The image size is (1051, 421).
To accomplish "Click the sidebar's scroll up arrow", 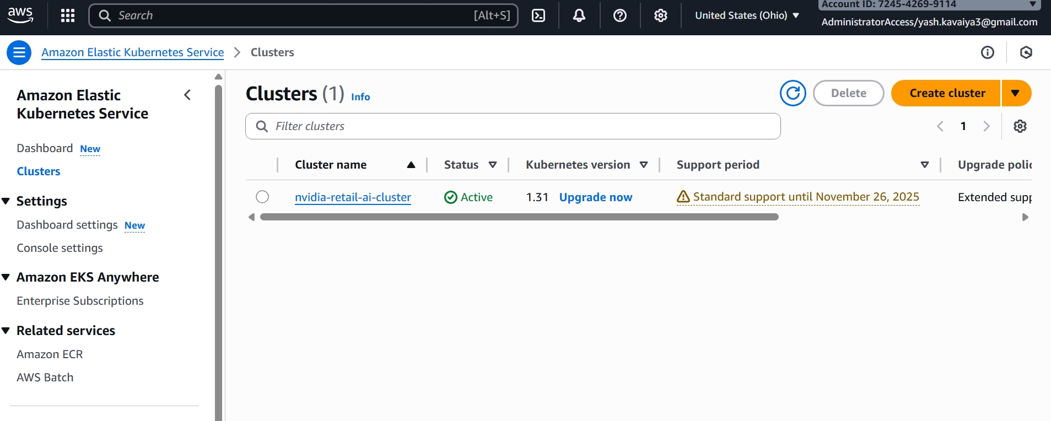I will click(x=218, y=77).
